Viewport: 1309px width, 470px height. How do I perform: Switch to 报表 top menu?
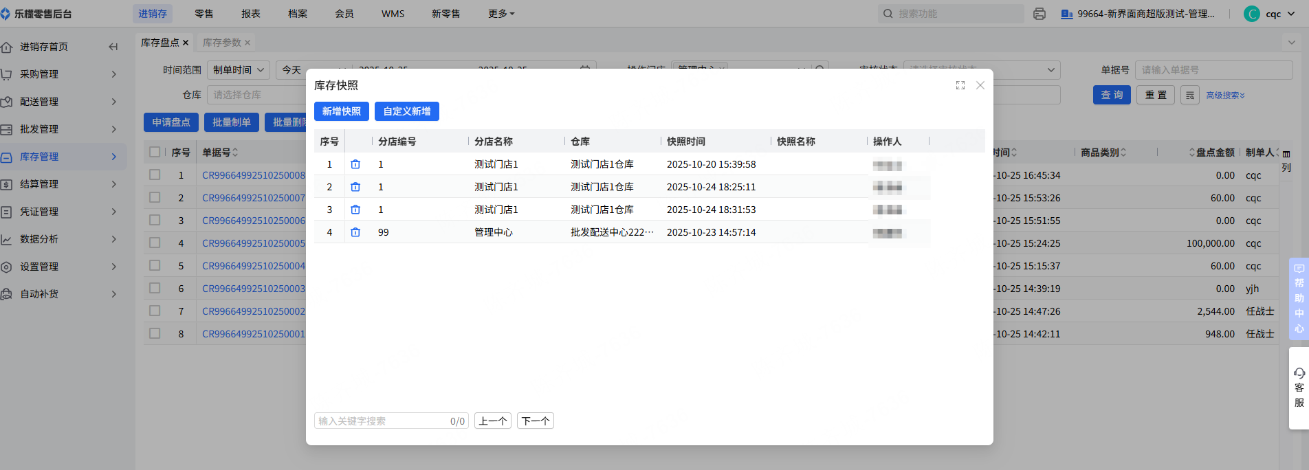click(251, 14)
